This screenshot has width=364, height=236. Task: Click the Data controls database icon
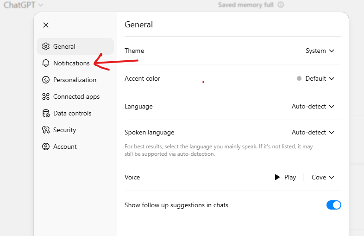click(x=46, y=113)
